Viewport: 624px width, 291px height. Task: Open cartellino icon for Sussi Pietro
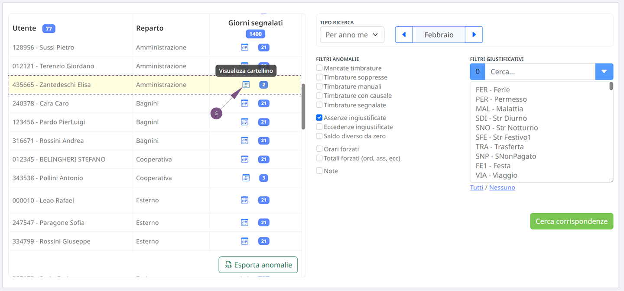[x=244, y=47]
